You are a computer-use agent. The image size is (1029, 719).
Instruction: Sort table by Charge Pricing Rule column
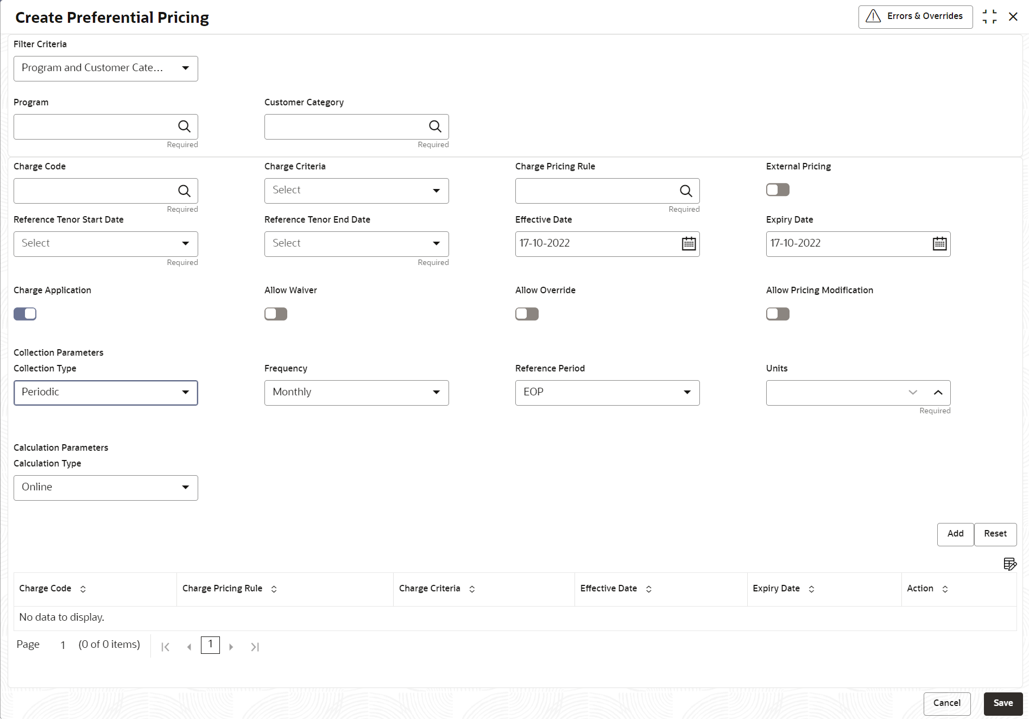tap(274, 589)
